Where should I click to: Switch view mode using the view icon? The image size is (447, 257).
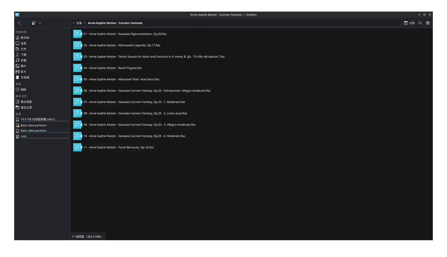34,23
